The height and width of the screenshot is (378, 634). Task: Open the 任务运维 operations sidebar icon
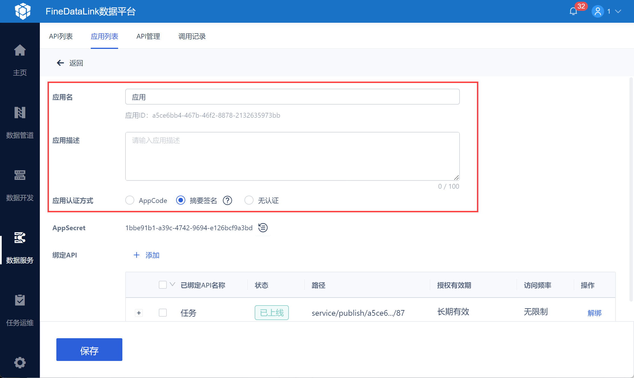[20, 300]
